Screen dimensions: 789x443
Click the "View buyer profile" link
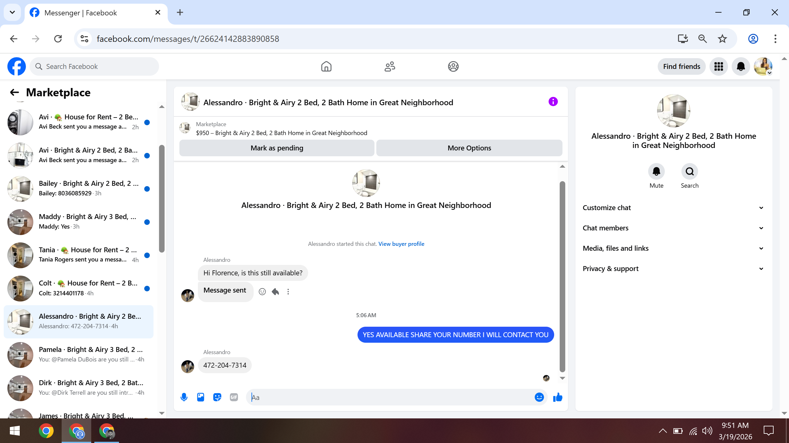point(401,244)
